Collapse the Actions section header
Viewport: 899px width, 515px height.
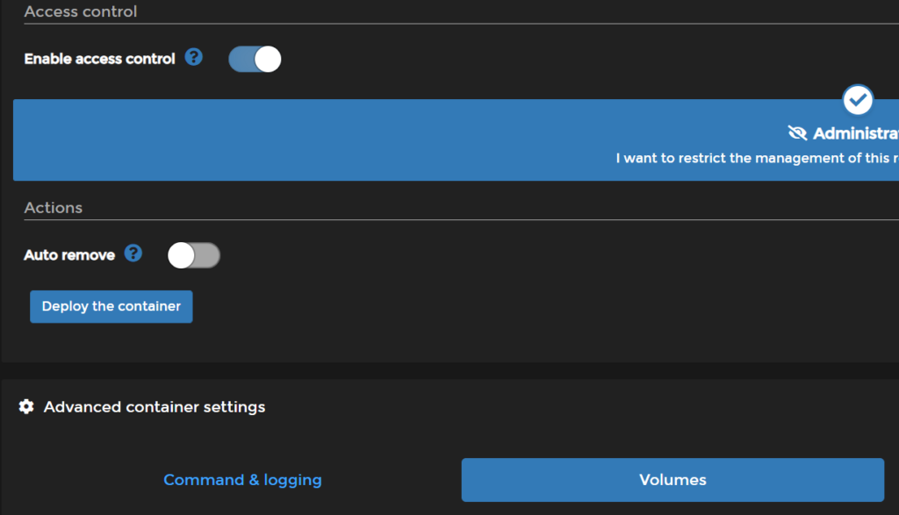click(x=53, y=207)
